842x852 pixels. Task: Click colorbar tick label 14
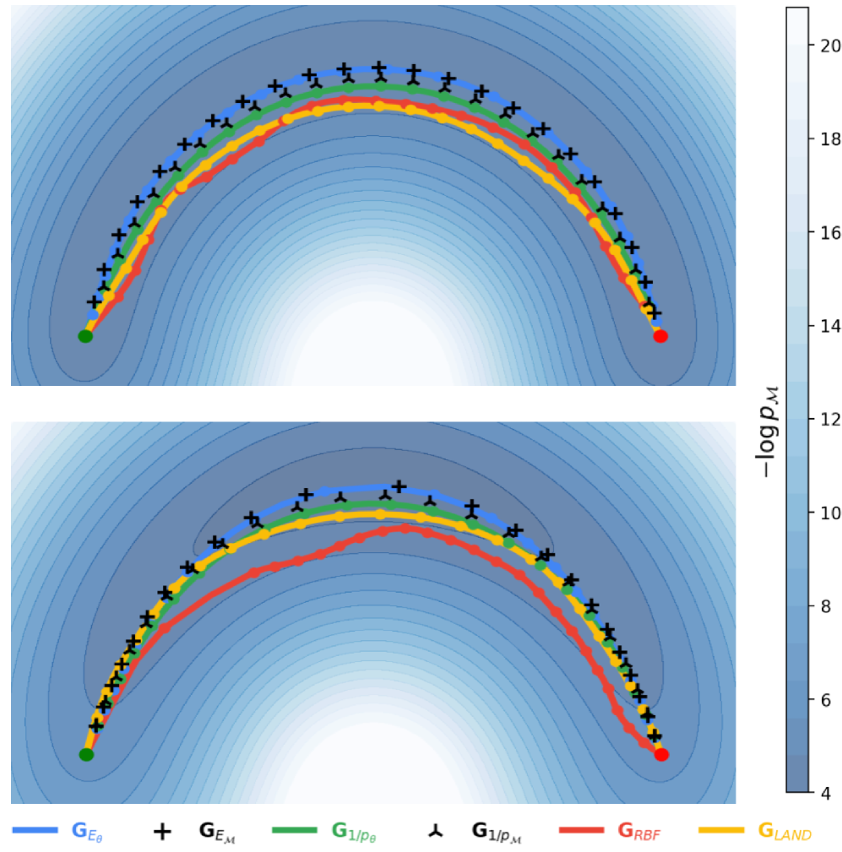(830, 327)
